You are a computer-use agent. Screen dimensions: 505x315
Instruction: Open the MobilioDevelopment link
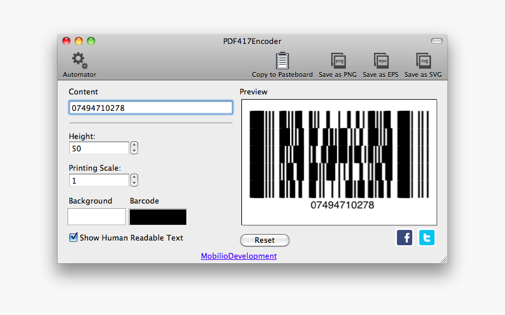pyautogui.click(x=238, y=256)
